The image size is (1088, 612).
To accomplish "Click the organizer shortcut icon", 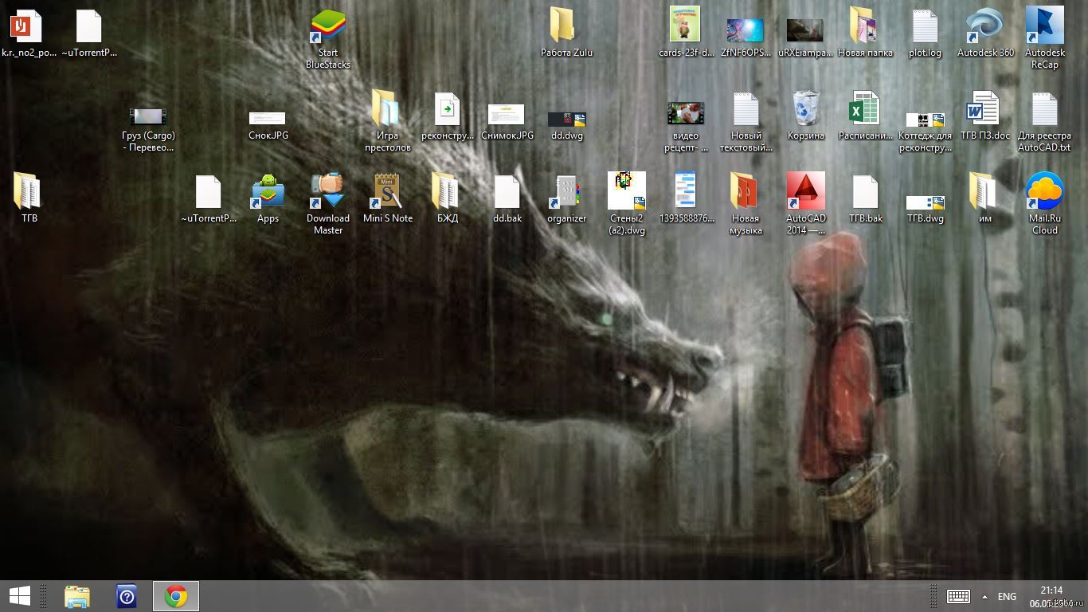I will pyautogui.click(x=566, y=192).
